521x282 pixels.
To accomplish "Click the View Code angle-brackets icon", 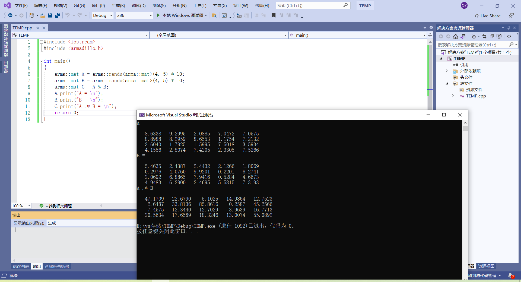I will (509, 36).
